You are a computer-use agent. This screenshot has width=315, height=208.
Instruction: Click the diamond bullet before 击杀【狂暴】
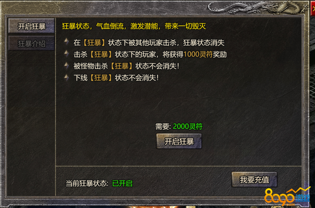(66, 54)
